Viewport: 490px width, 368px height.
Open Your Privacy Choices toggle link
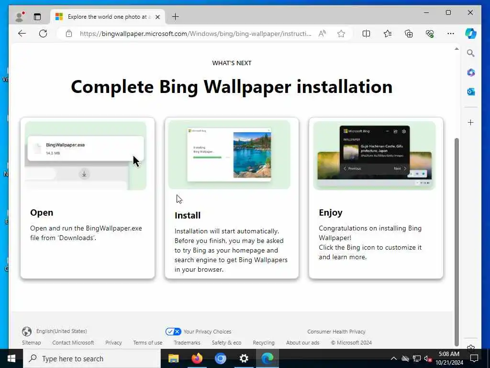coord(199,332)
